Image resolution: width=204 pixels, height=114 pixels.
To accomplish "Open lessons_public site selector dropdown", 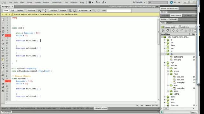I will (170, 27).
